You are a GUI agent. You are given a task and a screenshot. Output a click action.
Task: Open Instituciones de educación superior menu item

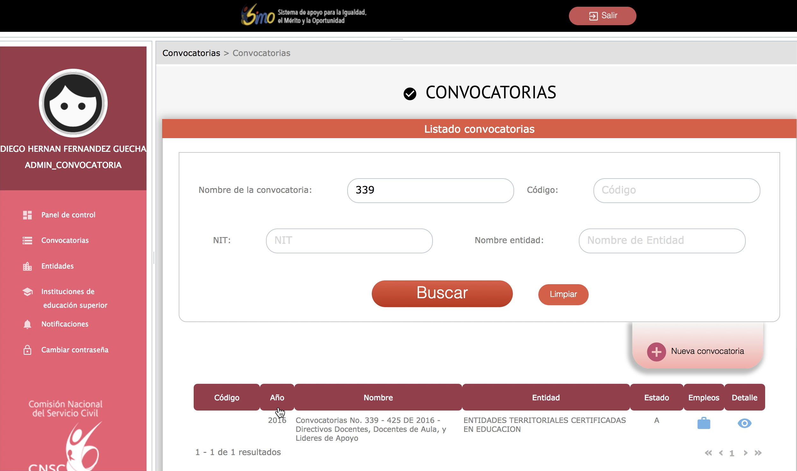click(68, 292)
